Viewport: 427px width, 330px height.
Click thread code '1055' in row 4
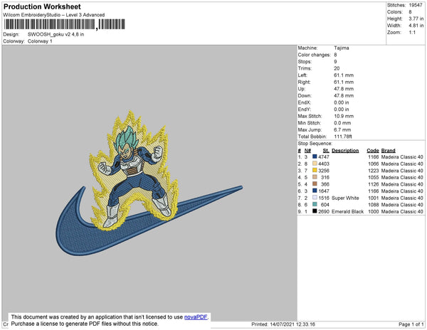tap(373, 178)
